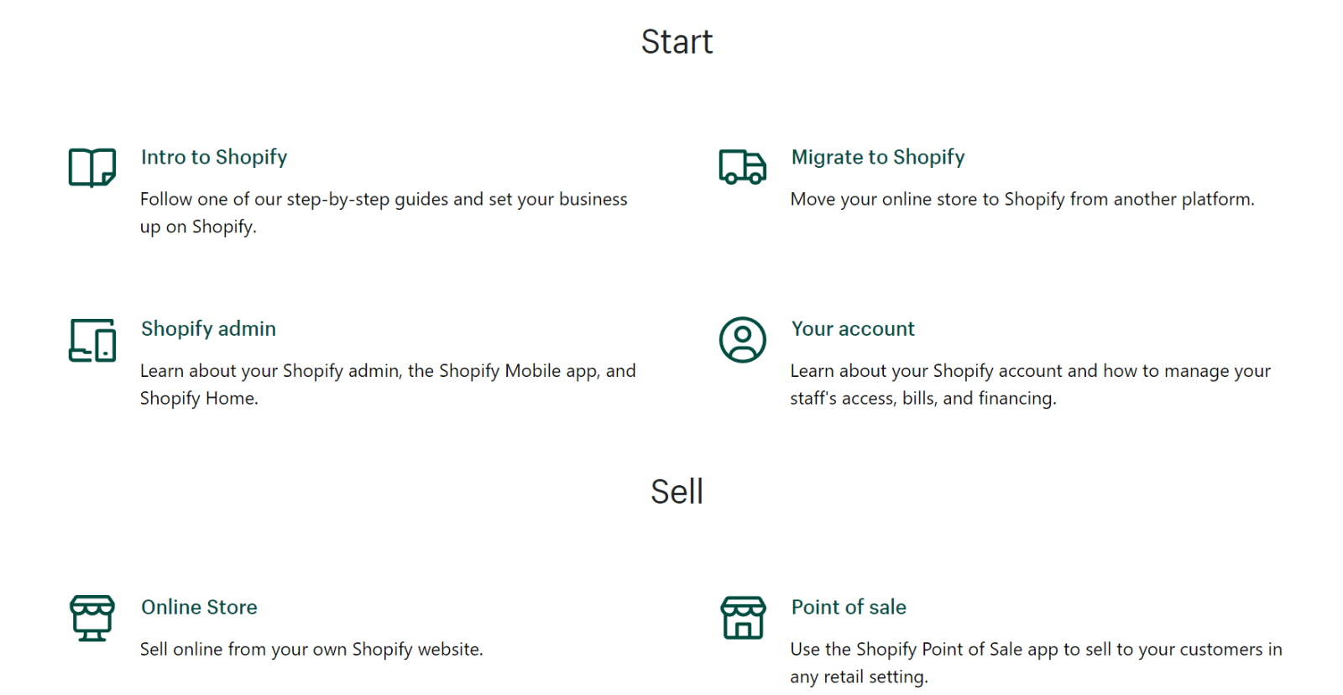Image resolution: width=1343 pixels, height=695 pixels.
Task: Click the step-by-step guides description text
Action: click(x=383, y=212)
